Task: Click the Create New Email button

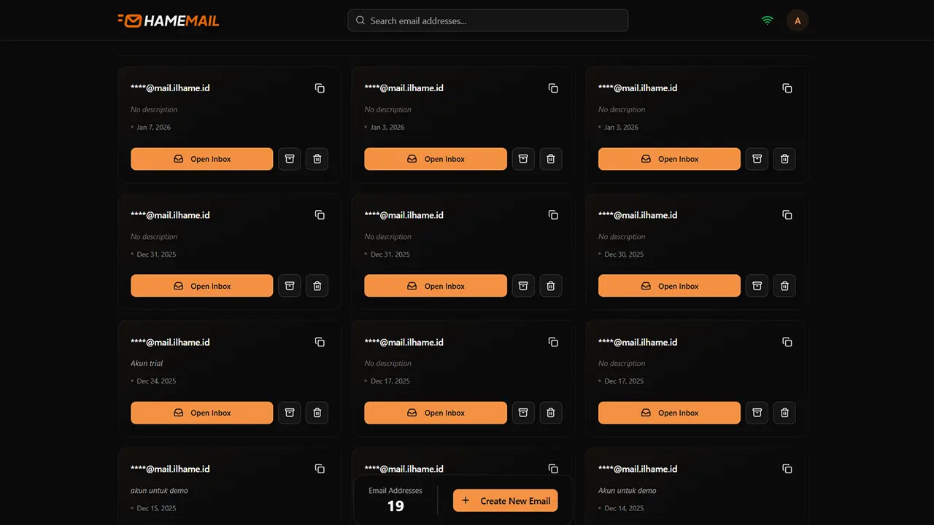Action: coord(505,500)
